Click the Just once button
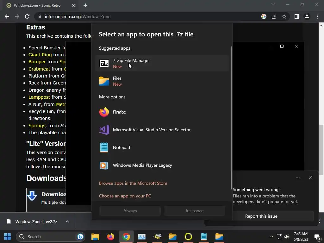 [194, 211]
